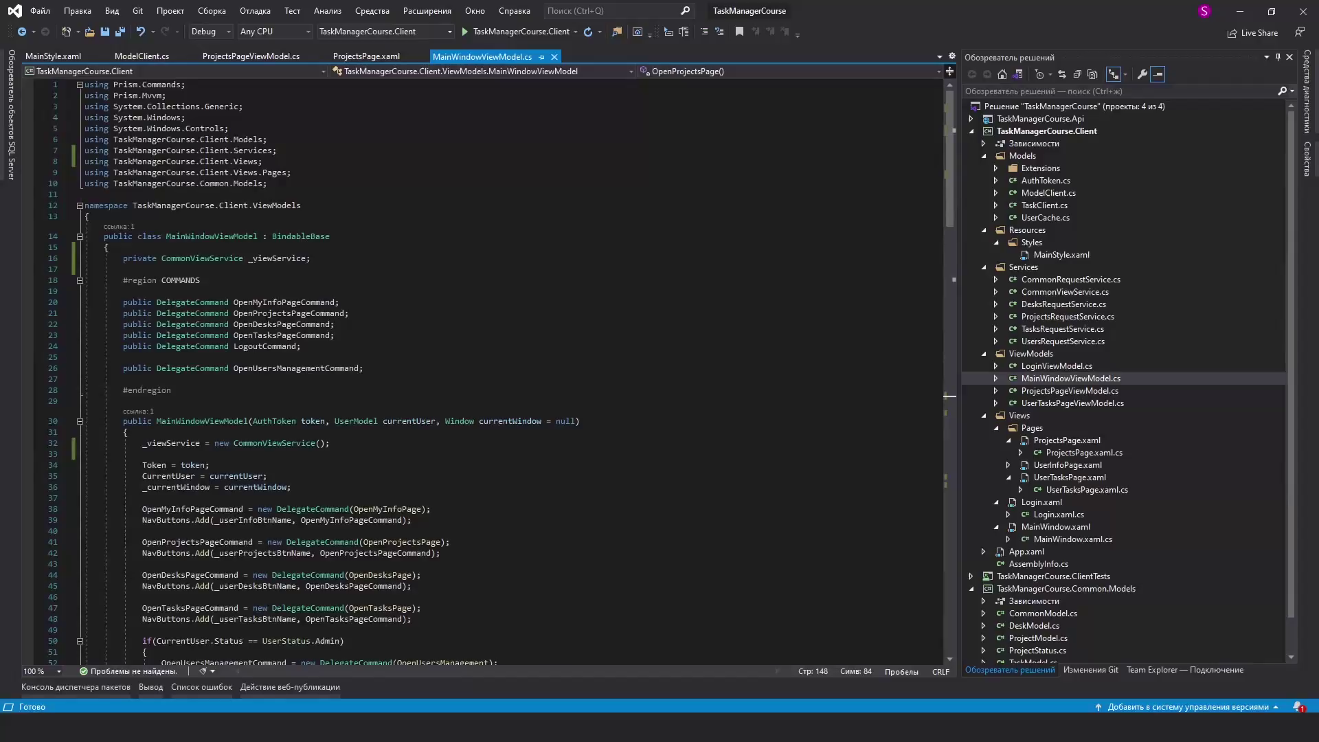Image resolution: width=1319 pixels, height=742 pixels.
Task: Toggle the nested files view button
Action: (1113, 74)
